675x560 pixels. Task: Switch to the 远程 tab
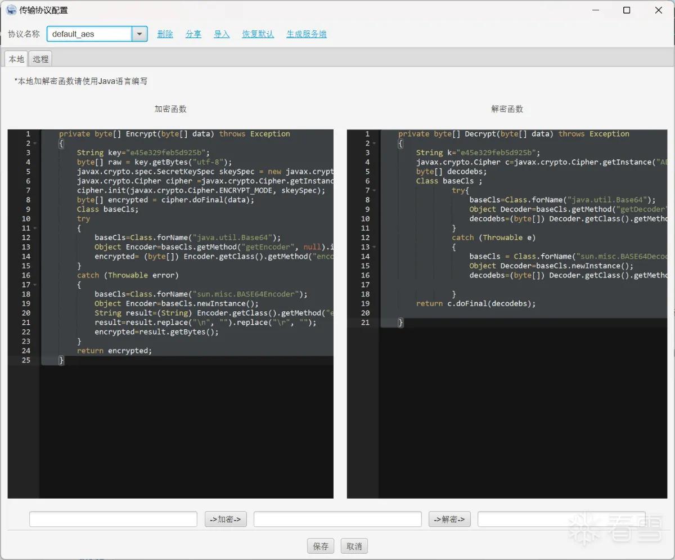pos(40,59)
